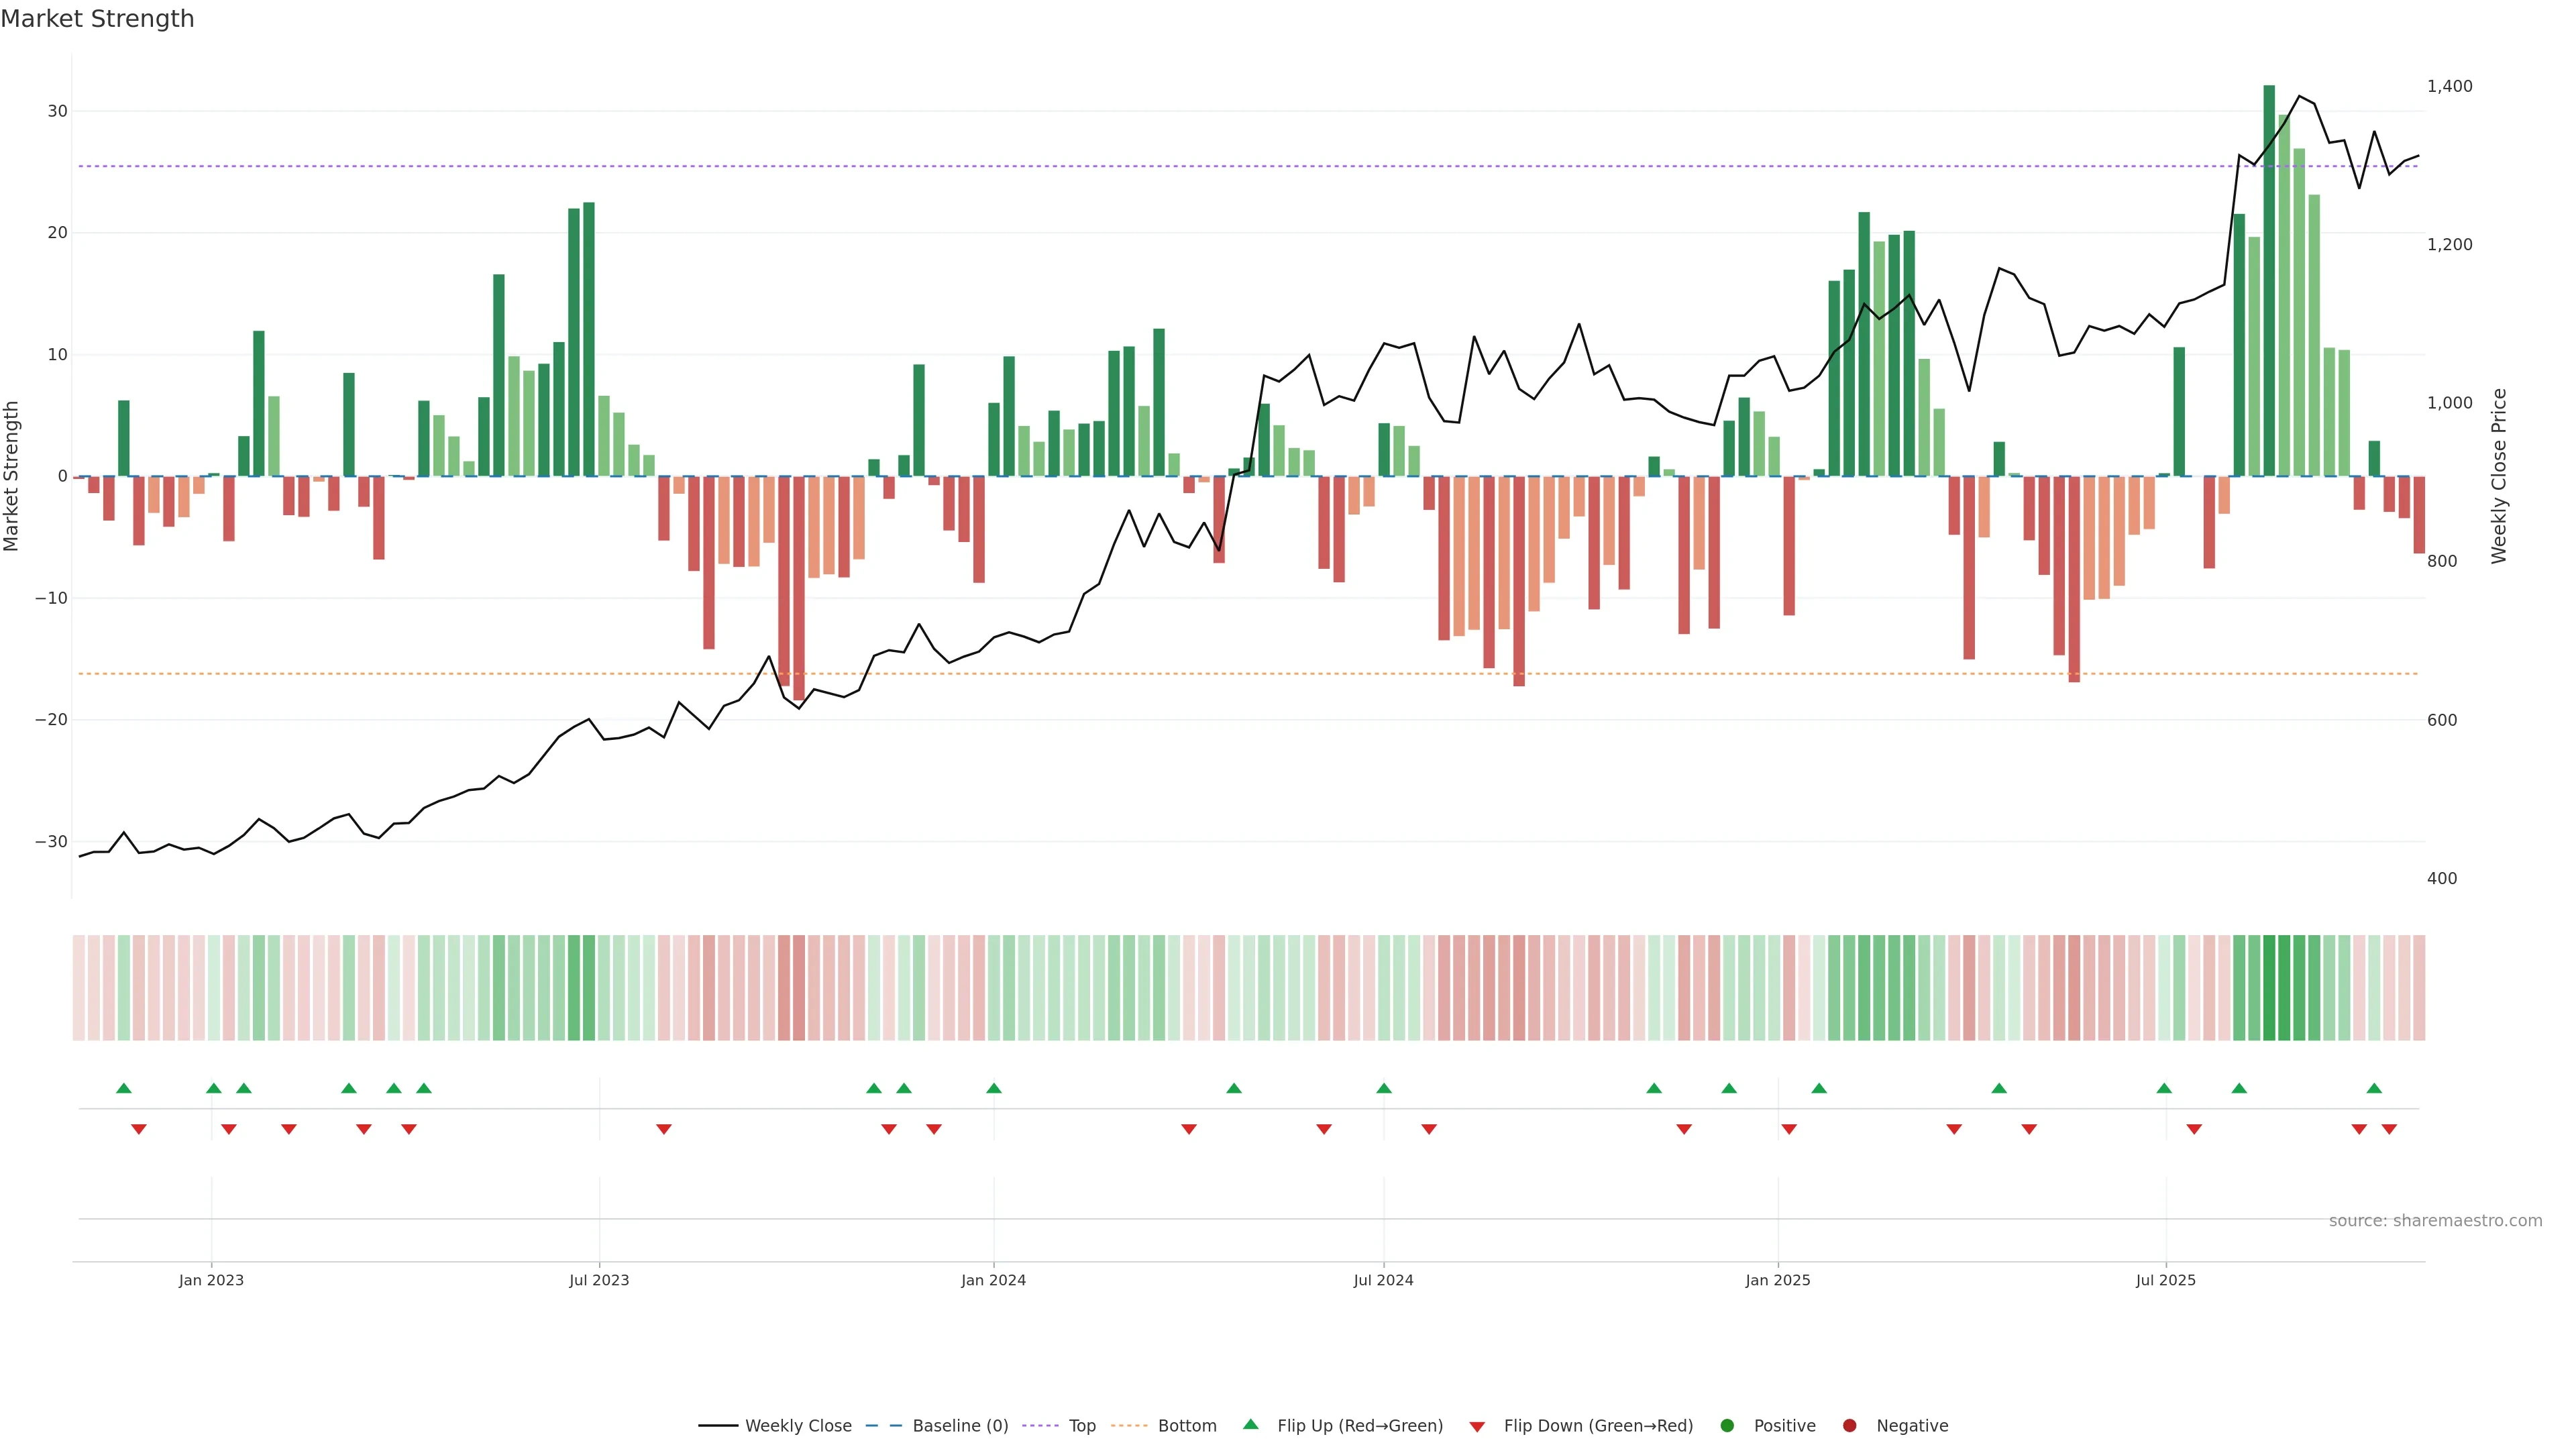
Task: Click Flip Up green triangle legend icon
Action: (x=1250, y=1425)
